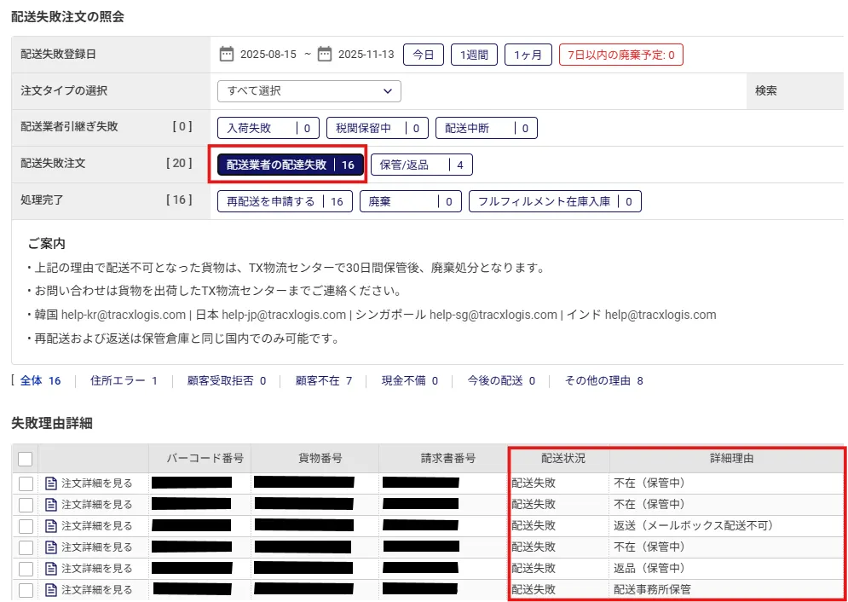The image size is (848, 602).
Task: Click document icon in first table row
Action: click(51, 483)
